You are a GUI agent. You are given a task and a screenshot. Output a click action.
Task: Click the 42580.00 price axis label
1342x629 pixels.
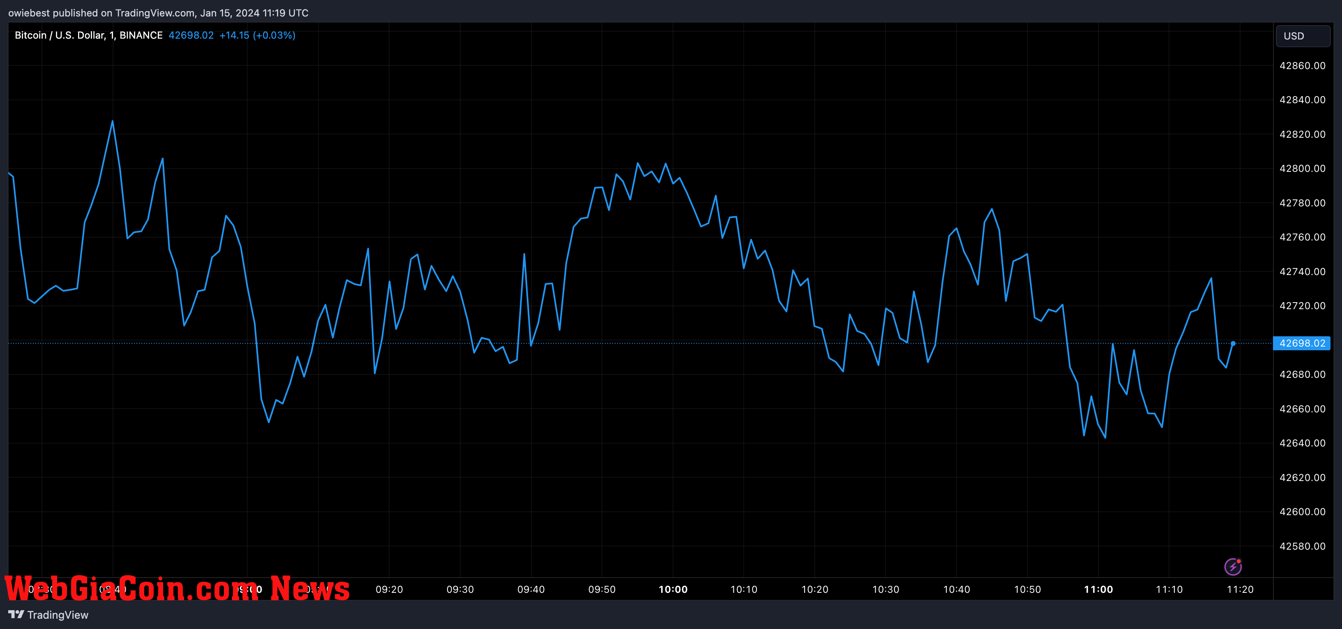tap(1303, 546)
